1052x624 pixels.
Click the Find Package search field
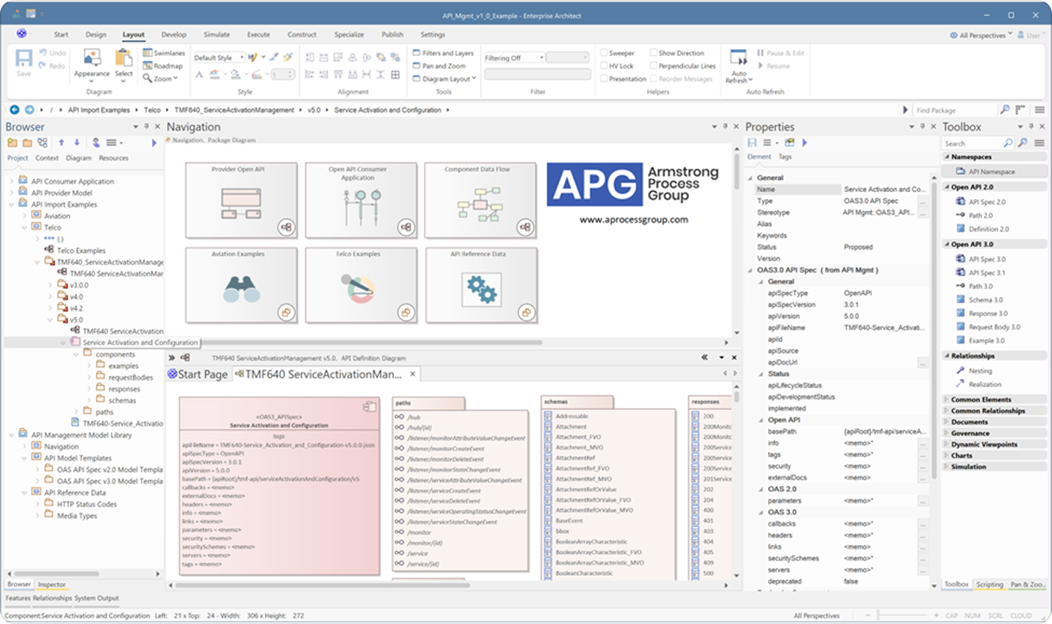pos(953,111)
